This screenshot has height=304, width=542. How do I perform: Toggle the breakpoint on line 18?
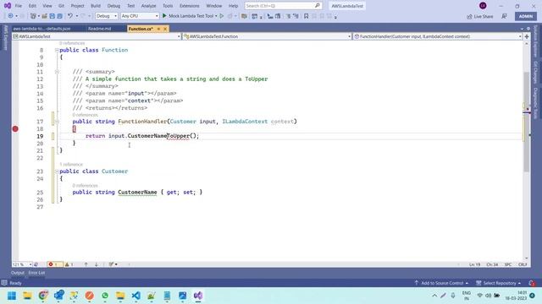click(15, 128)
